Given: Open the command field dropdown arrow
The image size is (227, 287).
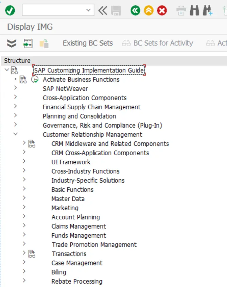Looking at the screenshot, I should pyautogui.click(x=89, y=10).
